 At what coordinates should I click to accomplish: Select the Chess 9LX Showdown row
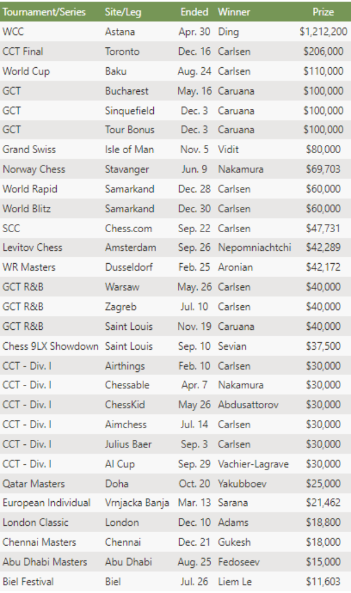coord(175,346)
